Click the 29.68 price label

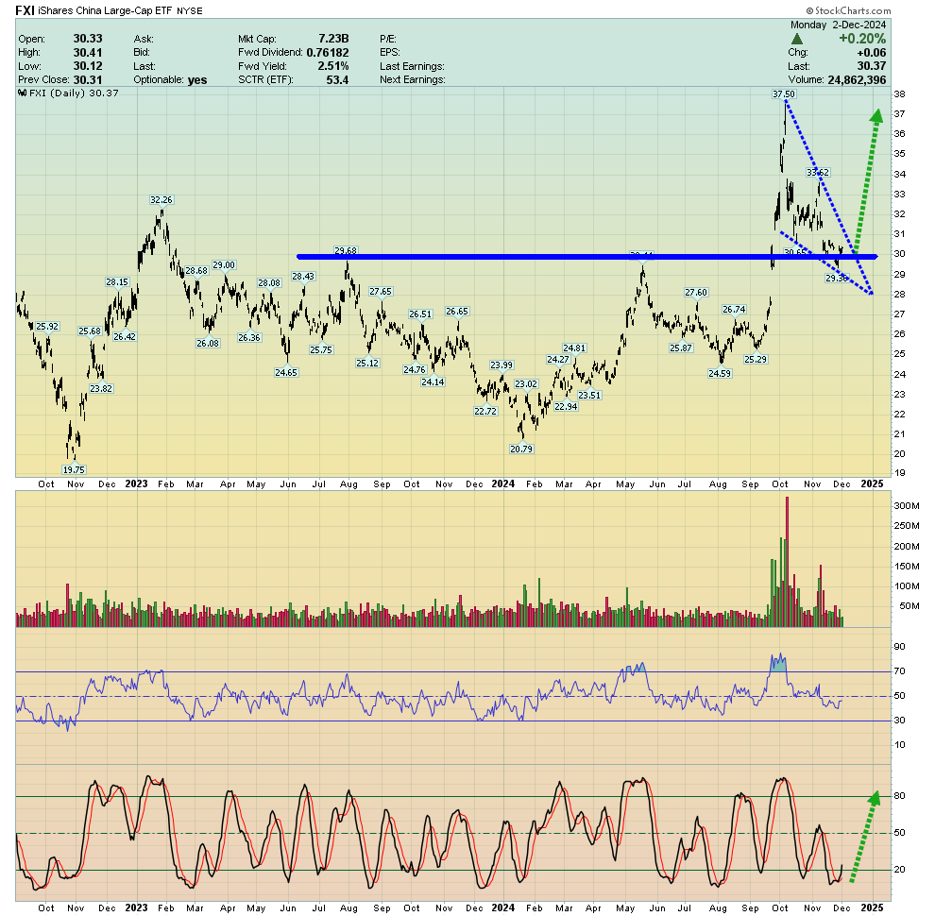pyautogui.click(x=346, y=251)
